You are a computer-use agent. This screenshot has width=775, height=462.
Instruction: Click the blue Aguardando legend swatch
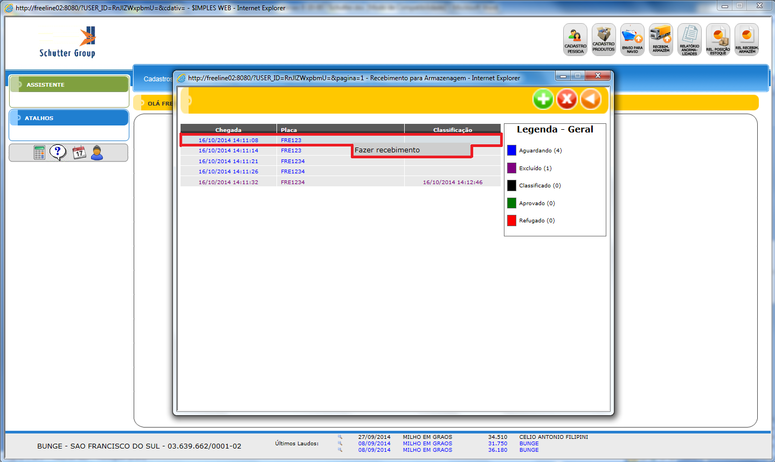click(511, 150)
